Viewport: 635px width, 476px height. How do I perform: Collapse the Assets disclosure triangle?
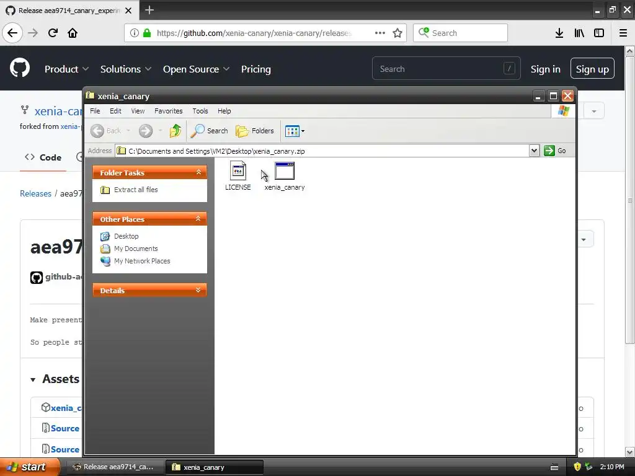pos(33,380)
